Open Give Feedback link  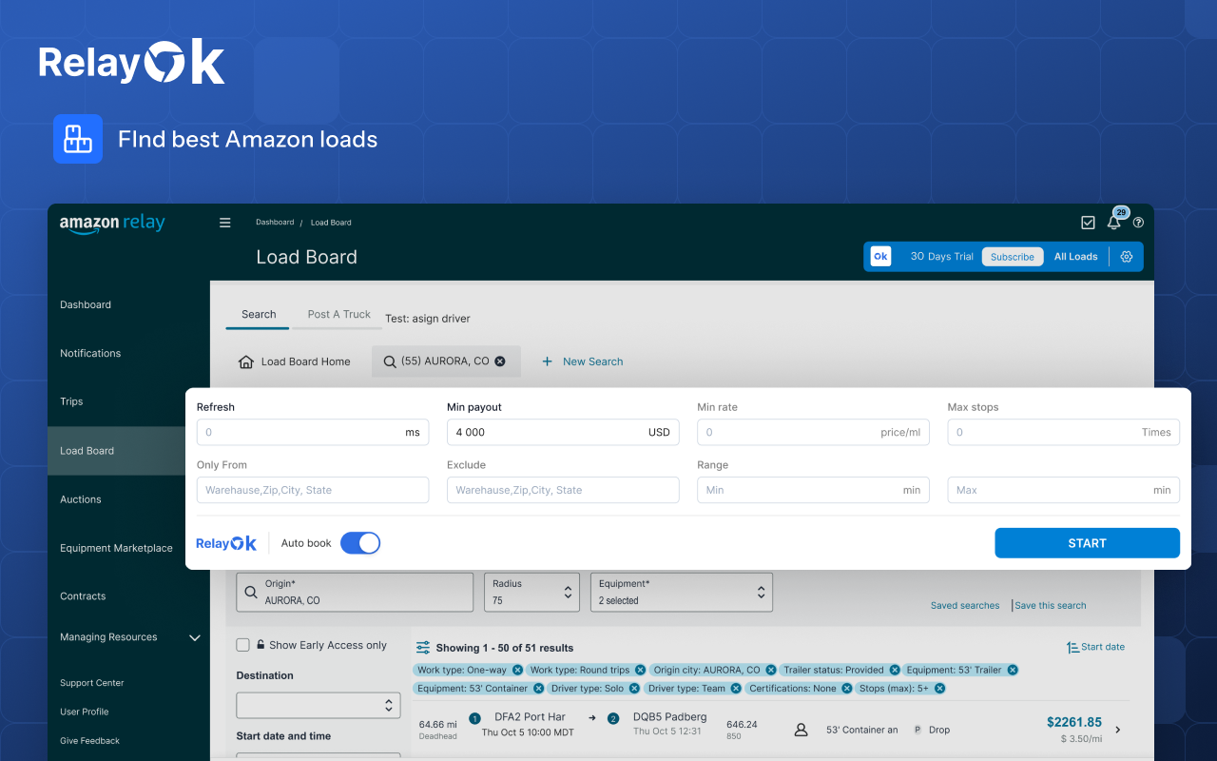coord(90,741)
